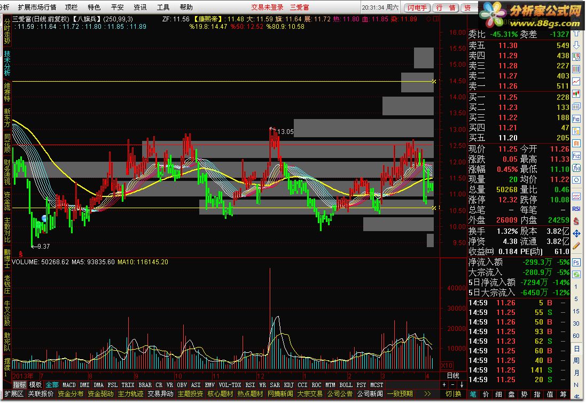Viewport: 586px width, 403px height.
Task: Click the down-arrow button beside minus
Action: pos(462,385)
